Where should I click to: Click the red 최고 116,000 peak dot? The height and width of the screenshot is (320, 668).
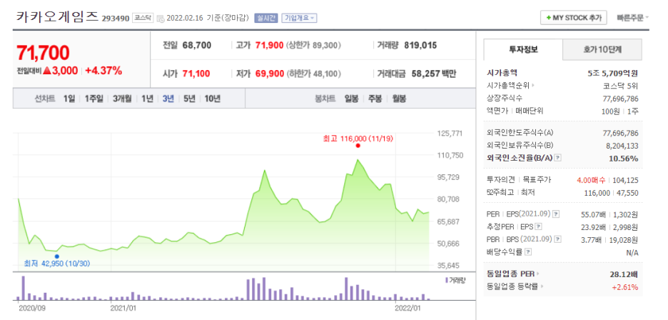click(x=358, y=146)
